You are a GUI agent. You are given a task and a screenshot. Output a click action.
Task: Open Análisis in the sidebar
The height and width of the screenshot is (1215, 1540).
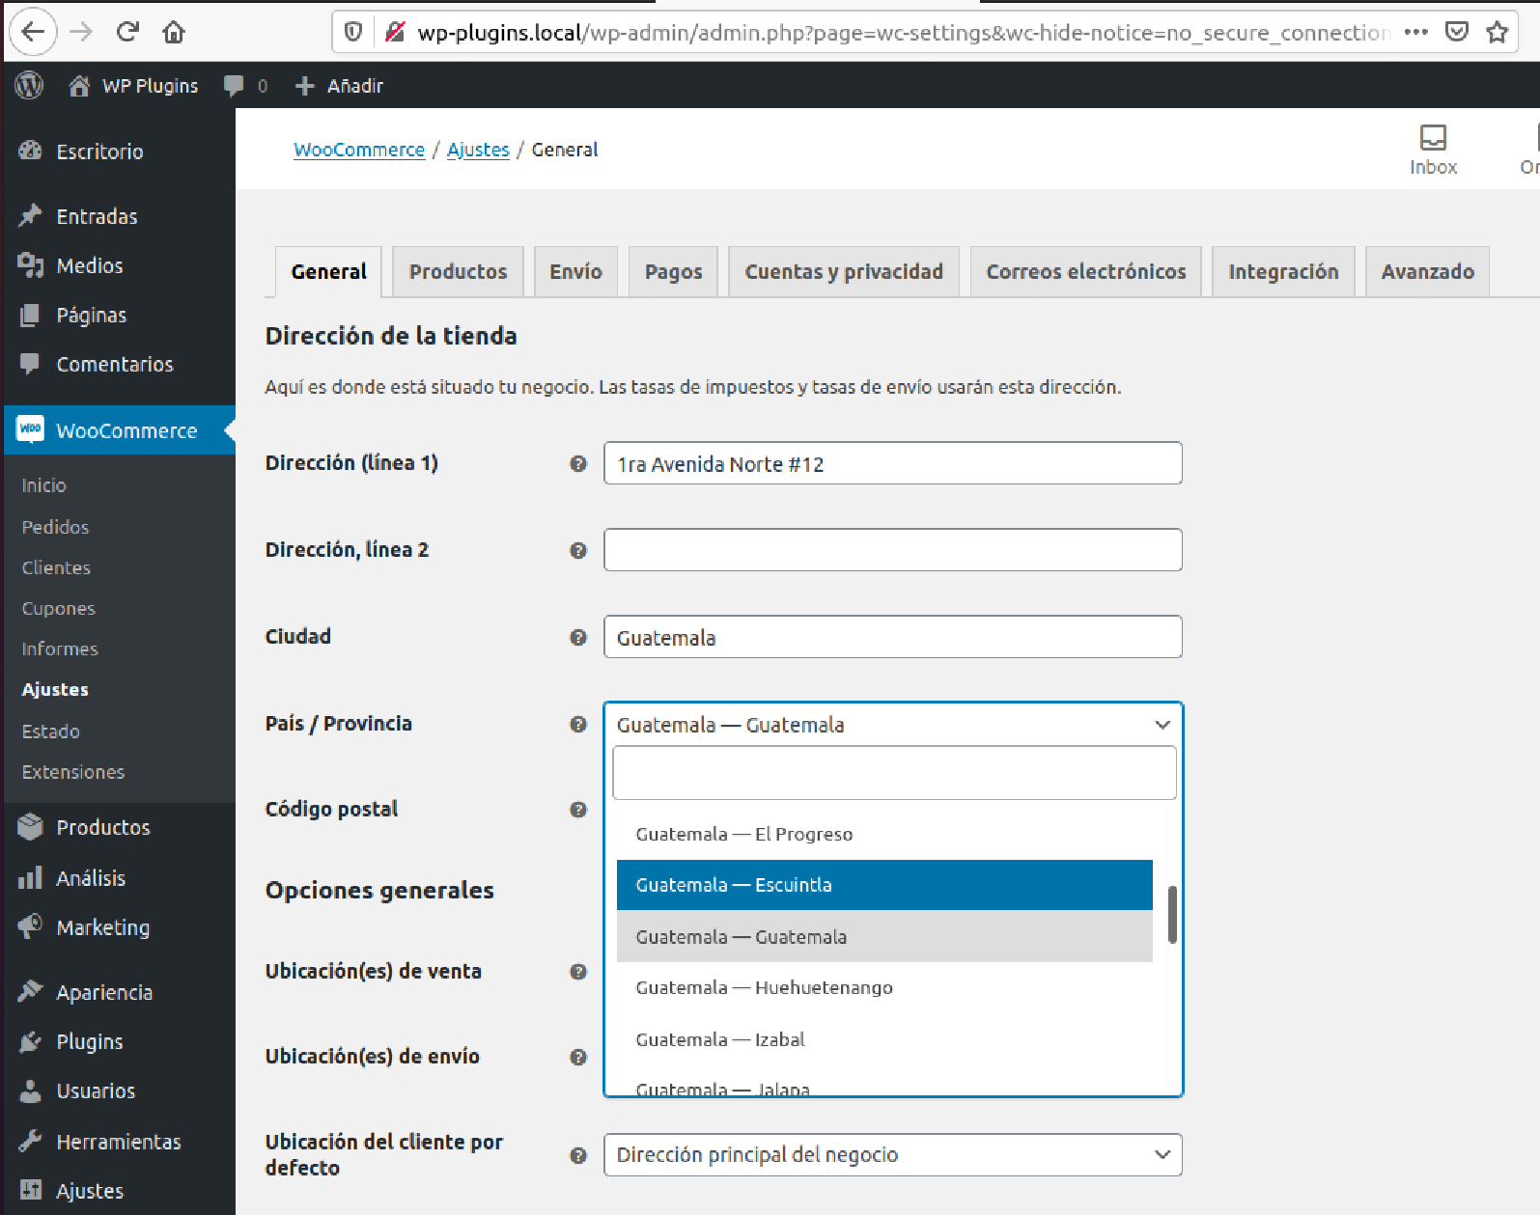(120, 878)
